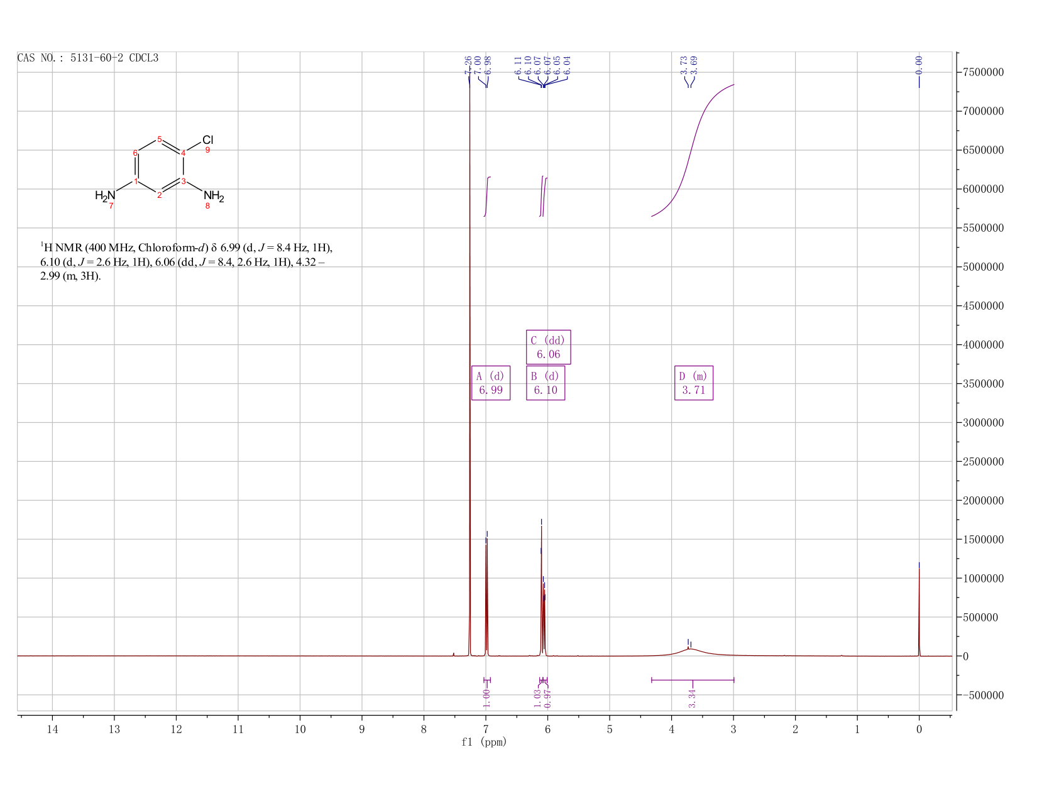The height and width of the screenshot is (801, 1037).
Task: Click the large integral curve above 3.7 ppm
Action: tap(692, 150)
